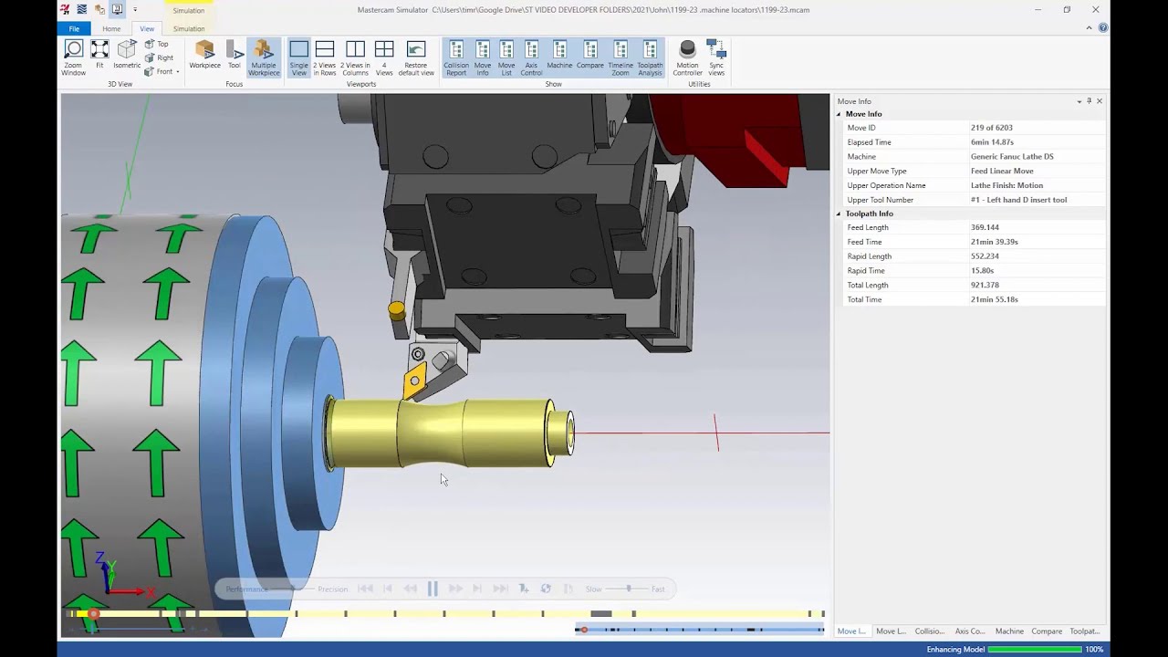Choose the Single View viewport layout
Image resolution: width=1168 pixels, height=657 pixels.
299,57
